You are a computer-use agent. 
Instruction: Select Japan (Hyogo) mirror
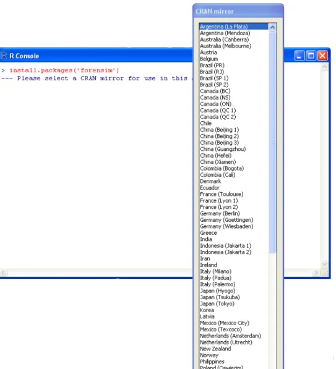tap(234, 291)
